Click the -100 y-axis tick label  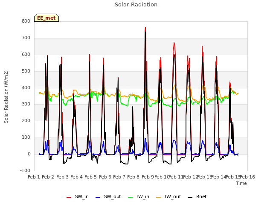(25, 171)
